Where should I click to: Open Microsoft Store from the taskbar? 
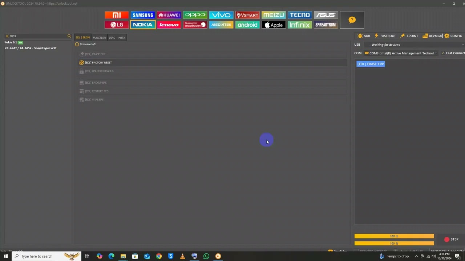pos(135,256)
